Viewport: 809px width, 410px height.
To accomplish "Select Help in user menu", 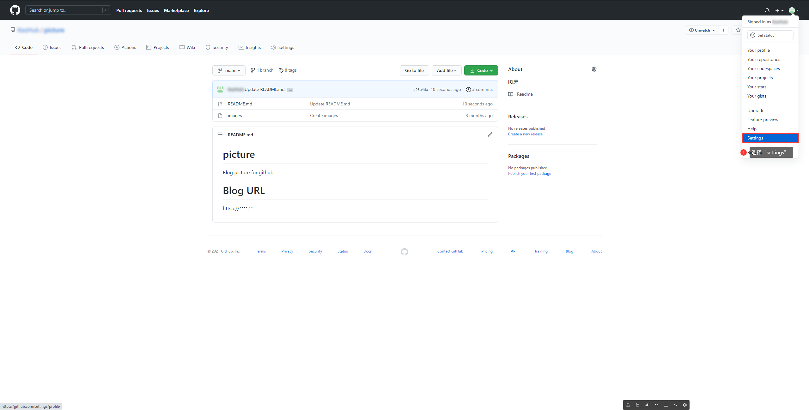I will click(770, 129).
